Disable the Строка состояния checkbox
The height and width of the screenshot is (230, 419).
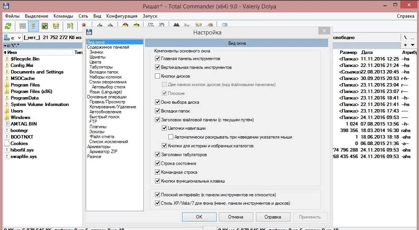click(157, 163)
